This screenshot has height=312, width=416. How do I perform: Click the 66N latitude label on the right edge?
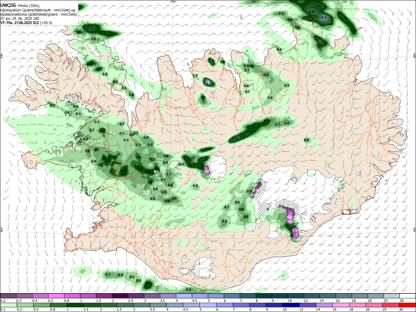coord(414,56)
